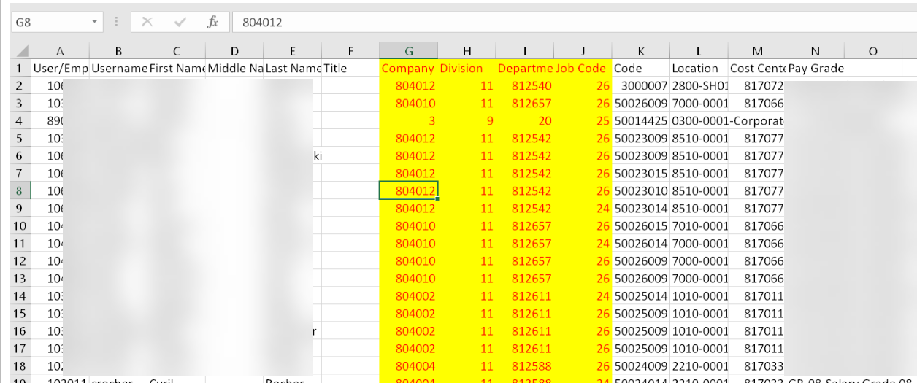
Task: Click Code cell with value 50024009
Action: 640,365
